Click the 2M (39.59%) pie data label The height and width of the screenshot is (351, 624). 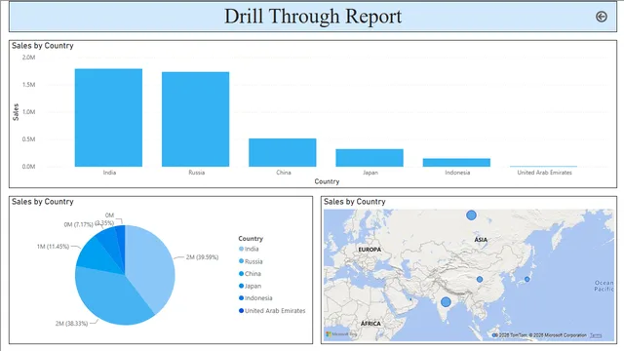tap(202, 257)
